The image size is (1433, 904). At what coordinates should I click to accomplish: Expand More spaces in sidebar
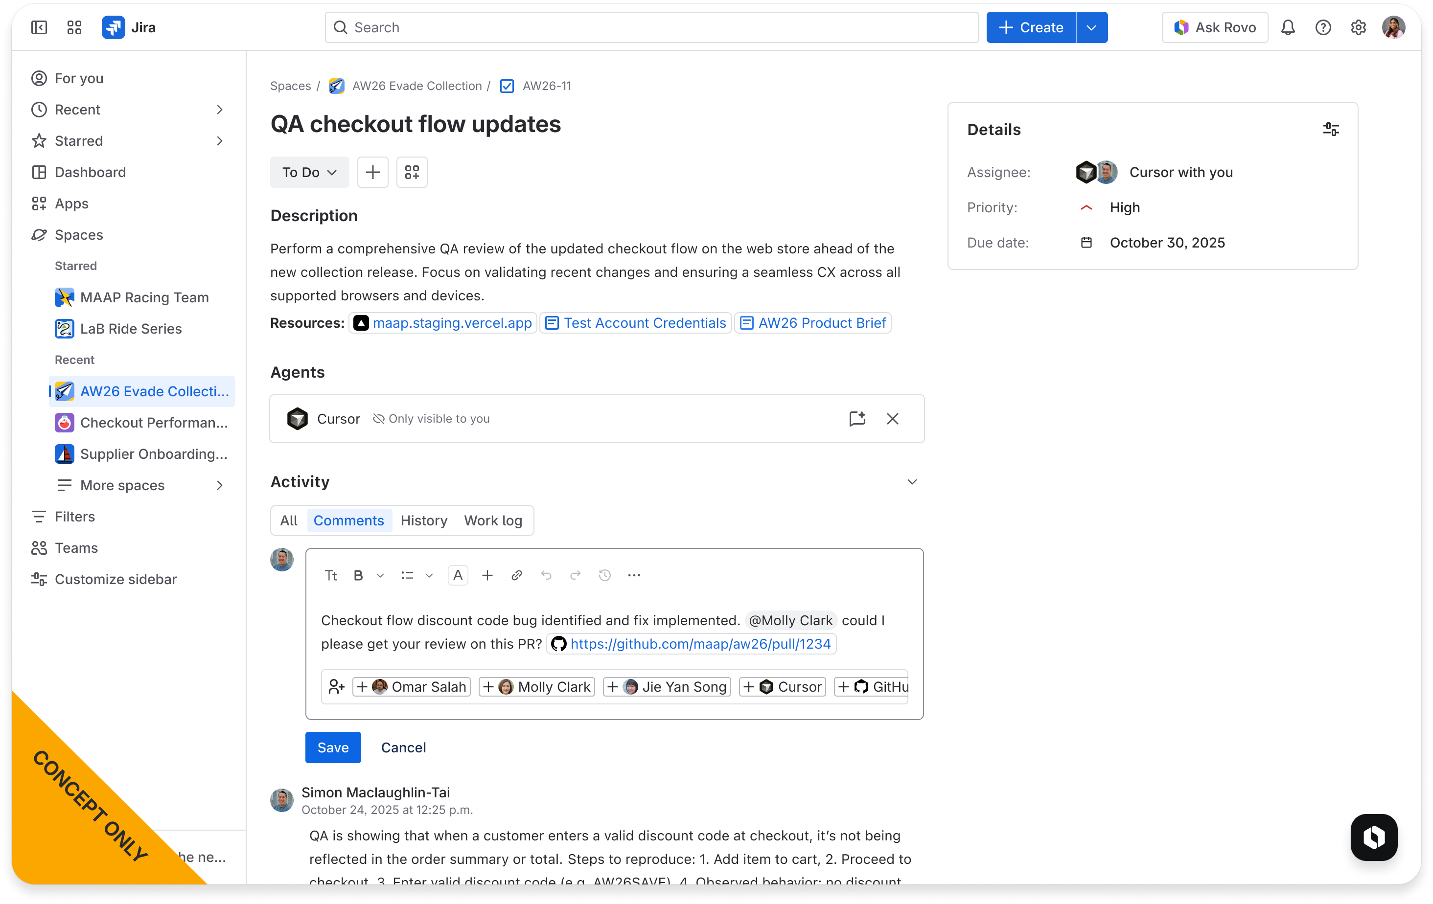tap(122, 485)
